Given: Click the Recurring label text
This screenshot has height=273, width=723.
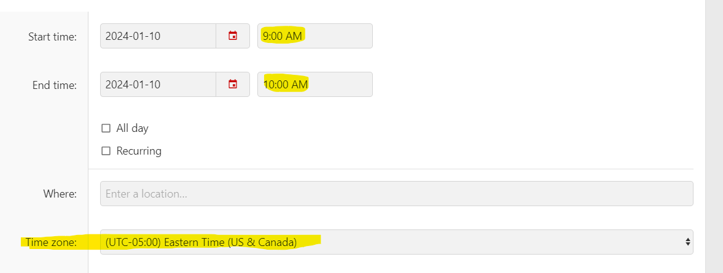Looking at the screenshot, I should point(139,151).
